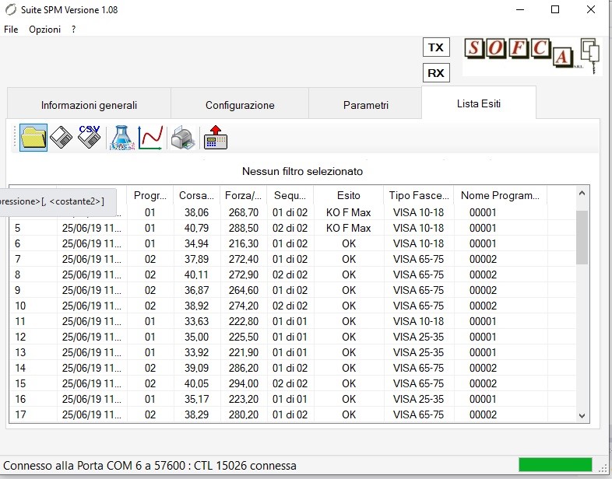Click KO F Max result in row 5
Viewport: 612px width, 479px height.
(349, 228)
